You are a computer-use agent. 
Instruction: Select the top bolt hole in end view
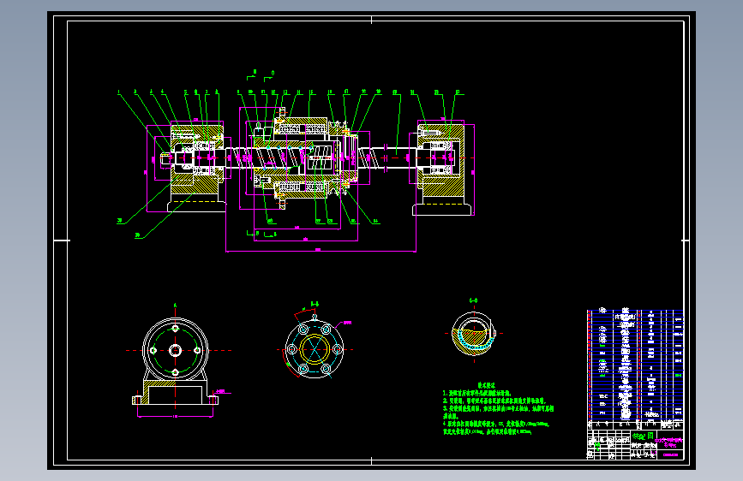176,328
